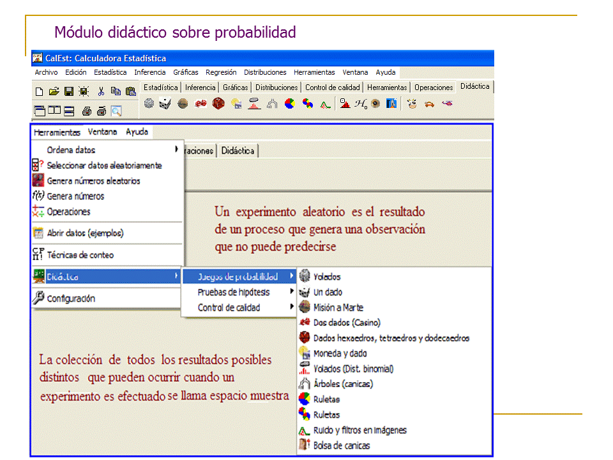Image resolution: width=613 pixels, height=460 pixels.
Task: Click the open folder toolbar icon
Action: (x=54, y=91)
